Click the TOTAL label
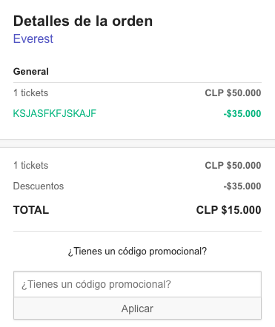 (31, 210)
